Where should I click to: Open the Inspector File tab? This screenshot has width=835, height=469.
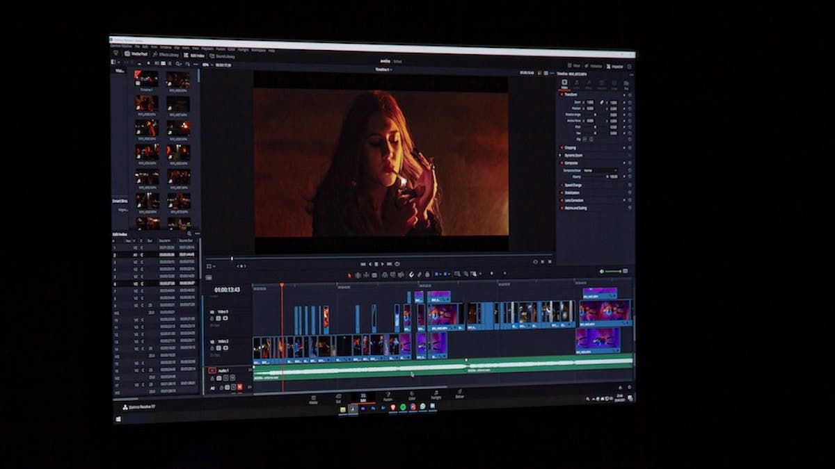(626, 86)
